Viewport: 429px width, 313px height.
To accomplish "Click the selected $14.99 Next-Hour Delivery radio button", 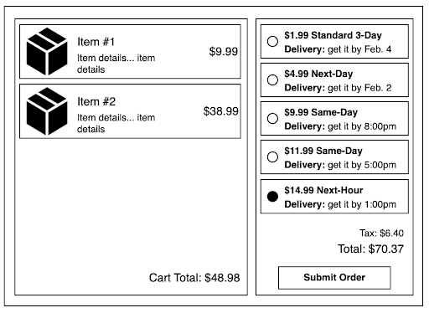I will [x=272, y=196].
